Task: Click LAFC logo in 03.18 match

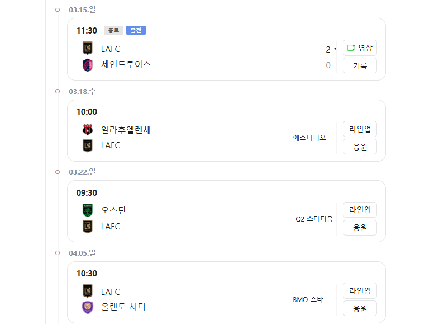Action: tap(87, 145)
